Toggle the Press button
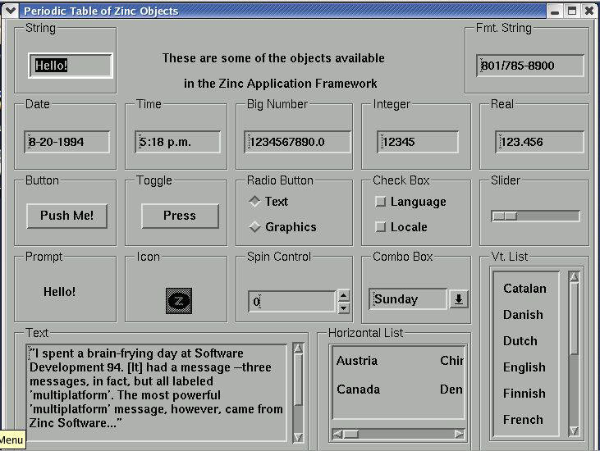Viewport: 600px width, 451px height. point(180,216)
